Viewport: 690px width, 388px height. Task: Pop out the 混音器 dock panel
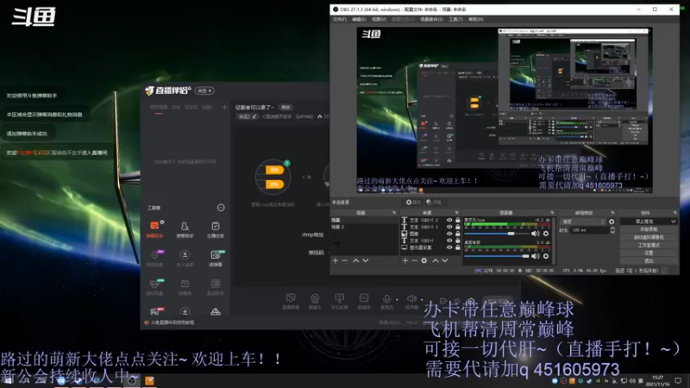coord(552,213)
